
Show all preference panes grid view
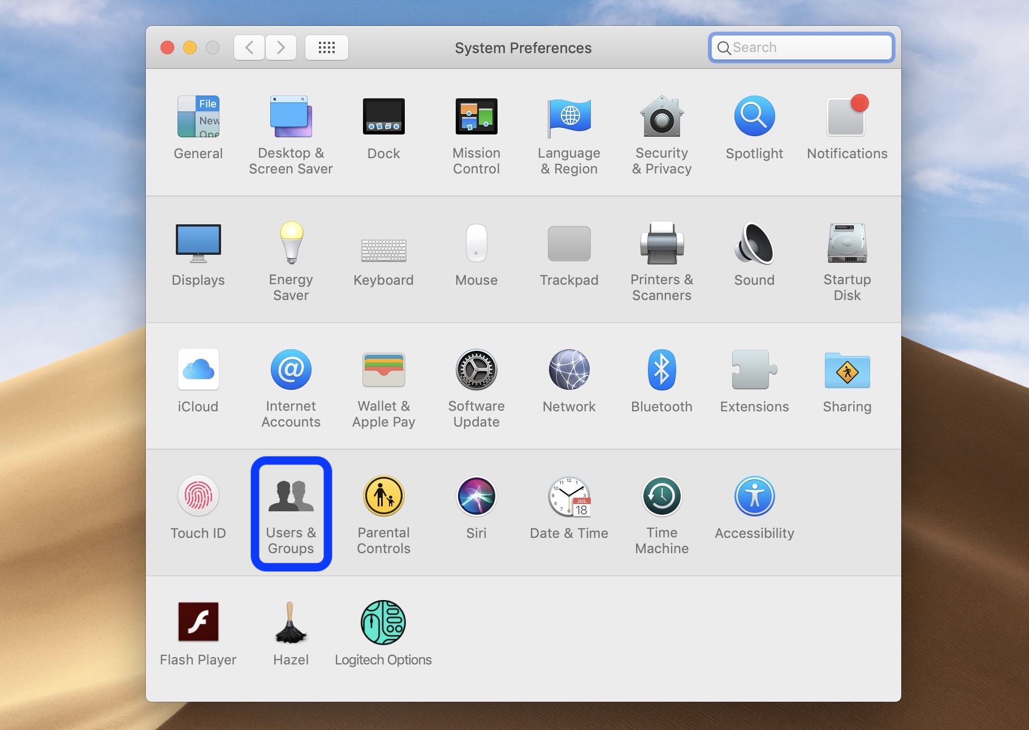326,47
